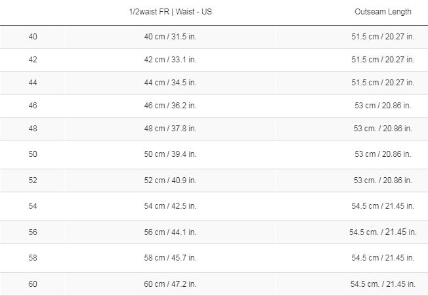Select the outseam length for size 56

(383, 232)
